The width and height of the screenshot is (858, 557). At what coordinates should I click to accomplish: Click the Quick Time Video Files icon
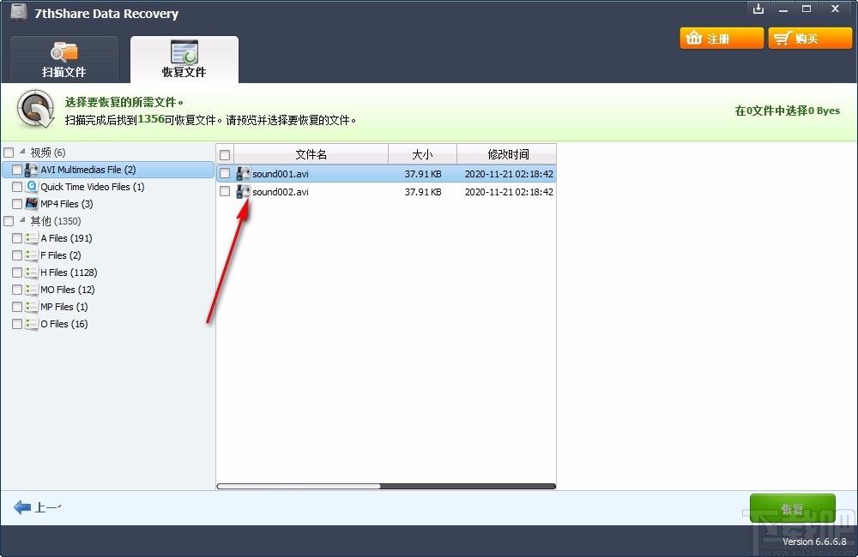(32, 187)
